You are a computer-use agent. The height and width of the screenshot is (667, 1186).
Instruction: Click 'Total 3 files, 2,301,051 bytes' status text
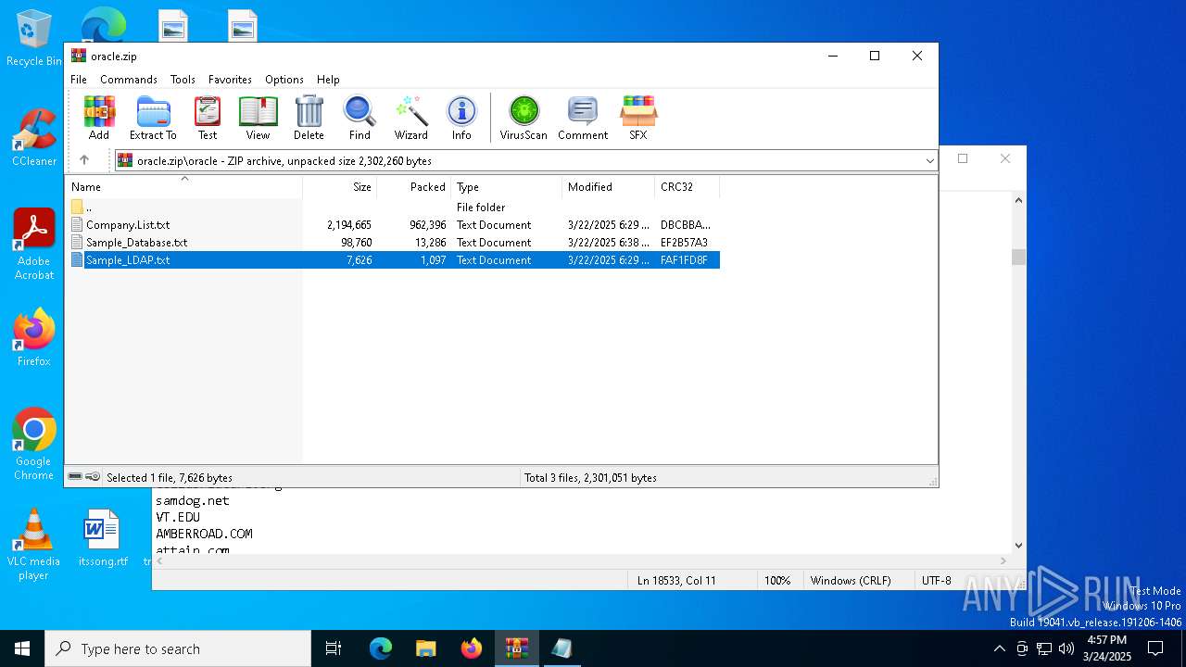tap(590, 478)
